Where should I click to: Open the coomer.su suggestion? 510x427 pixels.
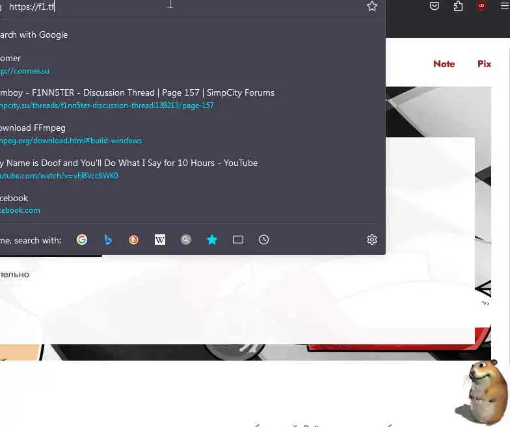pyautogui.click(x=190, y=64)
